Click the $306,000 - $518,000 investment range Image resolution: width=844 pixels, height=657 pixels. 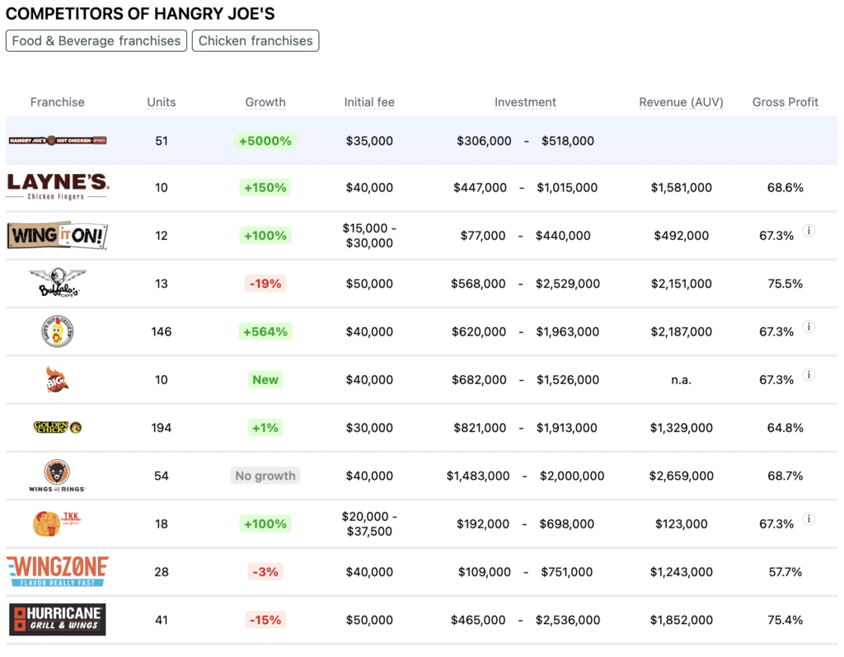click(x=525, y=141)
